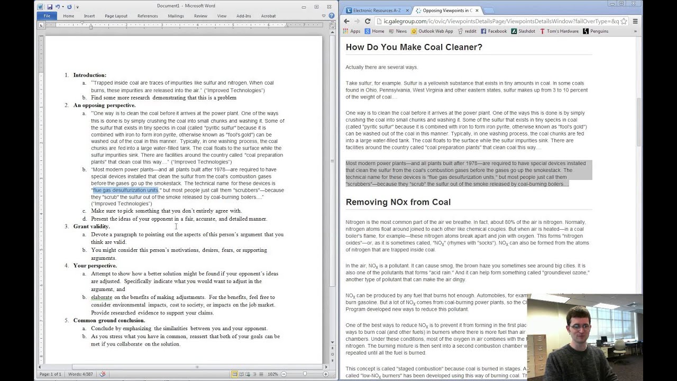Image resolution: width=677 pixels, height=381 pixels.
Task: Click the 102% zoom level in Word
Action: (x=272, y=374)
